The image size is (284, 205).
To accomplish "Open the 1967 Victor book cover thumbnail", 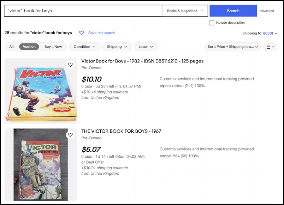I will click(41, 165).
